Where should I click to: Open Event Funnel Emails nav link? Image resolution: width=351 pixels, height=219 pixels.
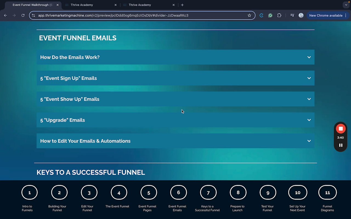pos(177,208)
